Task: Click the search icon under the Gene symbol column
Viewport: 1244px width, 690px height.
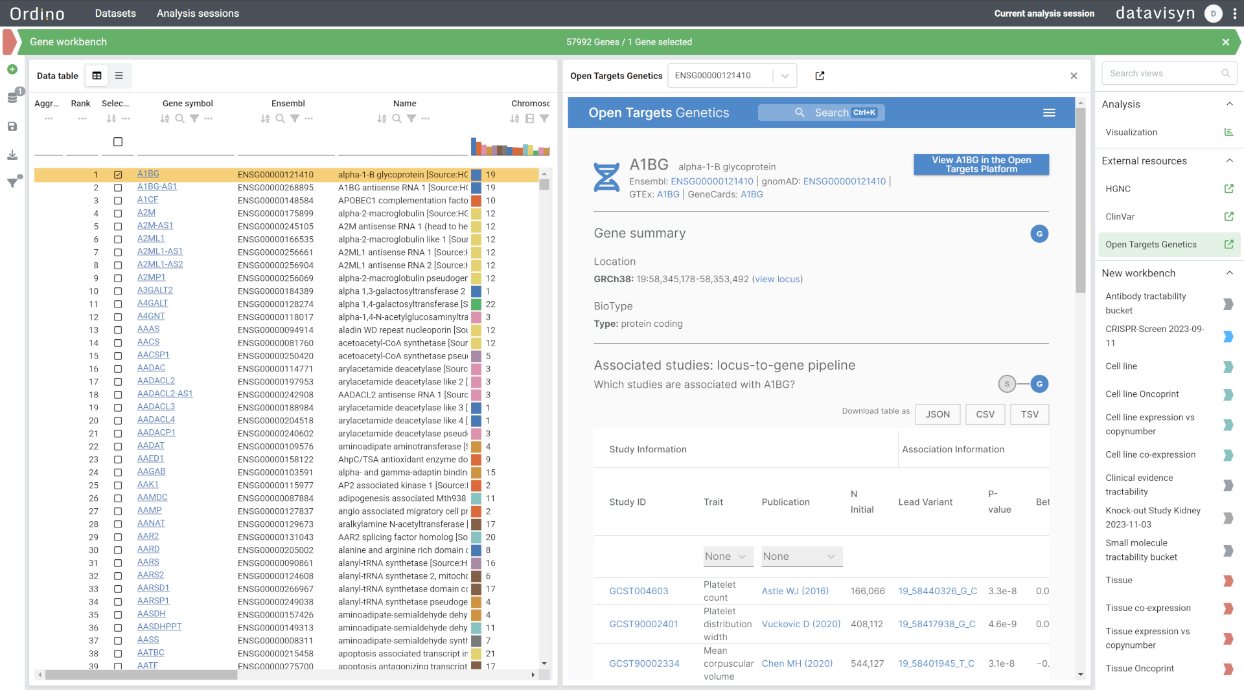Action: [x=179, y=118]
